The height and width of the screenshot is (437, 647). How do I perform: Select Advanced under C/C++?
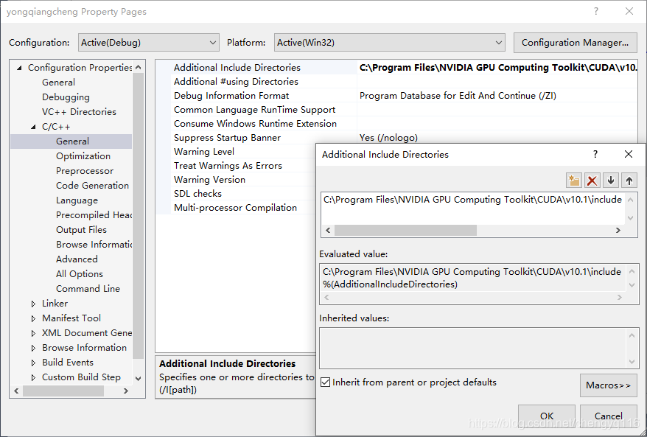click(77, 259)
